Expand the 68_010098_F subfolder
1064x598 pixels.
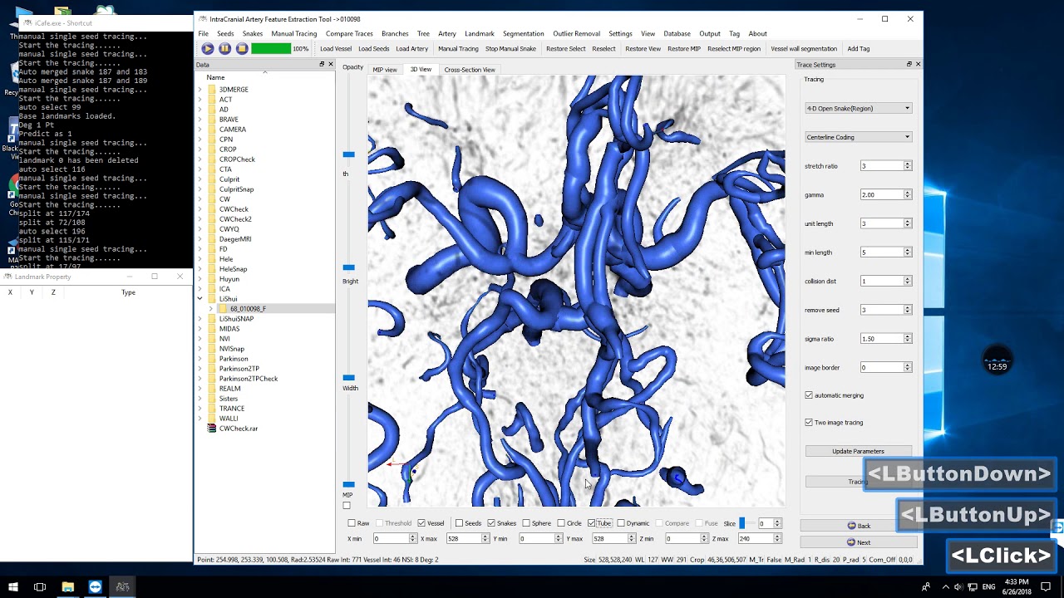[210, 309]
